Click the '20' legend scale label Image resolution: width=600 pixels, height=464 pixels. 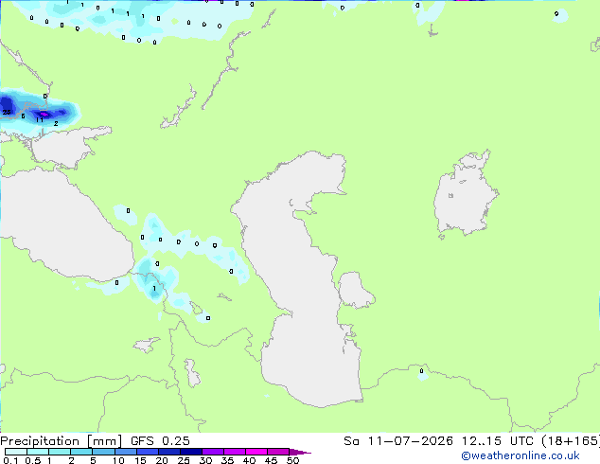tap(162, 460)
